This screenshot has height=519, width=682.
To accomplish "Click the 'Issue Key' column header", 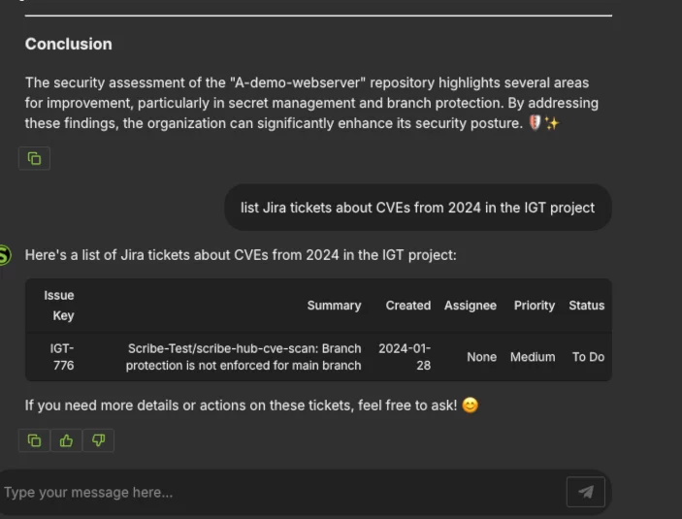I will tap(59, 306).
